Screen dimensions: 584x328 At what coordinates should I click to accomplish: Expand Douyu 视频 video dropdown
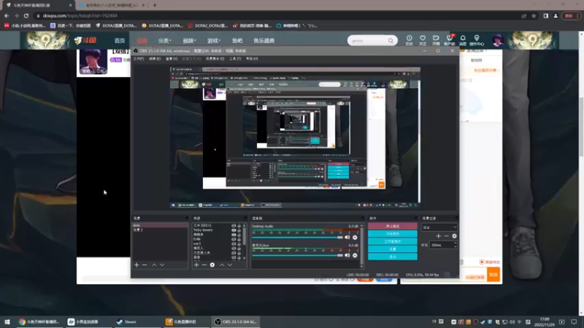point(189,41)
